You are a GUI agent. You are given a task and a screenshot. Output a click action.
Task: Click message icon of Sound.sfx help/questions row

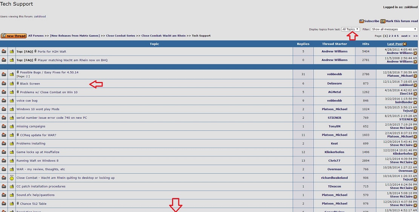[x=12, y=195]
